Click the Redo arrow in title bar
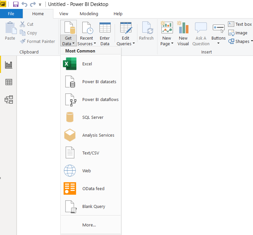253x235 pixels. (x=33, y=4)
